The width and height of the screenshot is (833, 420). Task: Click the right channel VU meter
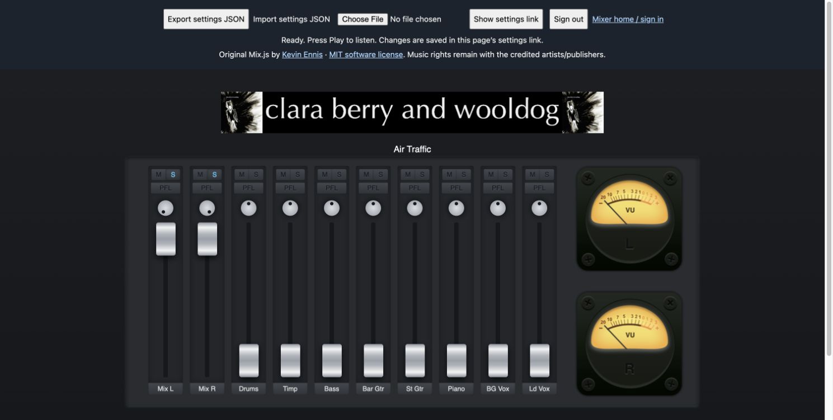(629, 343)
